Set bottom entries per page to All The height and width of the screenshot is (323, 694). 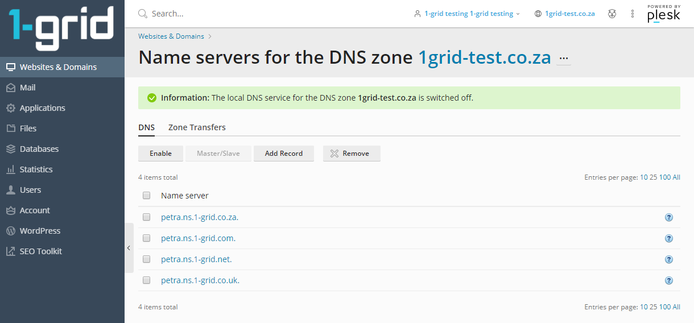pyautogui.click(x=676, y=307)
